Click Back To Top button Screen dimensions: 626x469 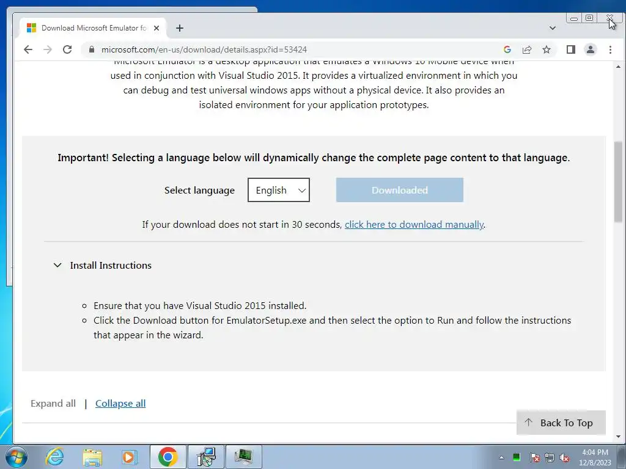coord(561,423)
